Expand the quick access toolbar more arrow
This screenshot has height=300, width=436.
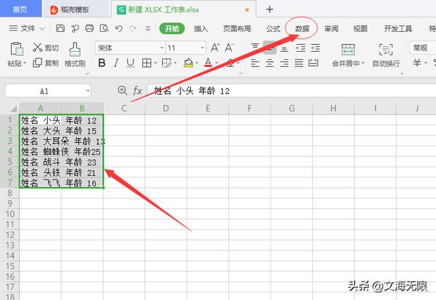coord(148,29)
